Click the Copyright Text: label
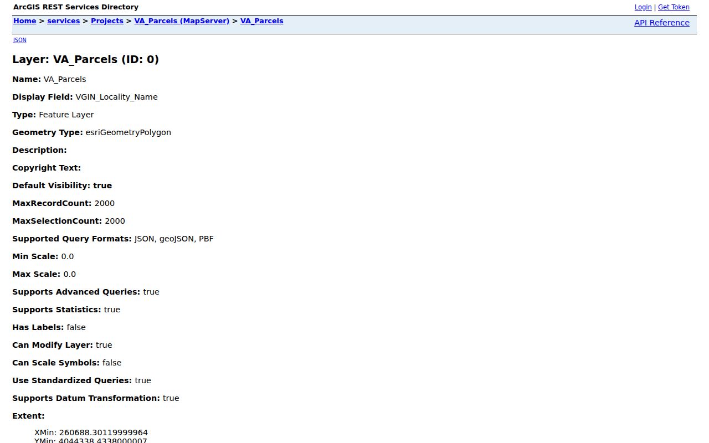Image resolution: width=709 pixels, height=443 pixels. click(x=47, y=168)
